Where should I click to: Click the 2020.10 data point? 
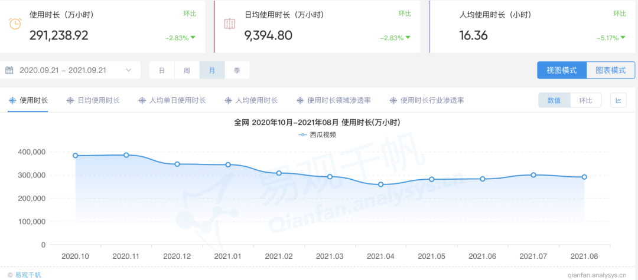coord(75,156)
